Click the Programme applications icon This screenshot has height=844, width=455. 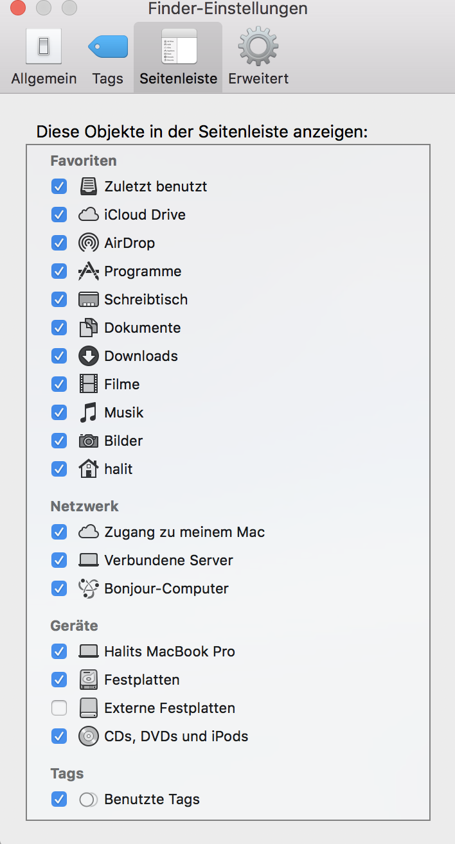point(89,271)
